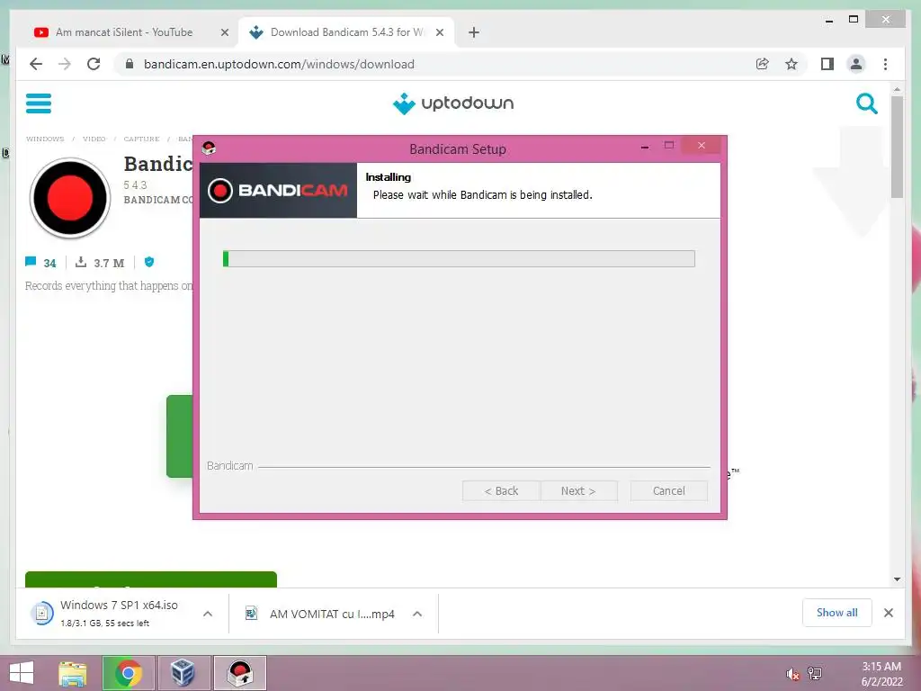Viewport: 921px width, 691px height.
Task: Switch to the Am mancat iSilent YouTube tab
Action: click(x=124, y=32)
